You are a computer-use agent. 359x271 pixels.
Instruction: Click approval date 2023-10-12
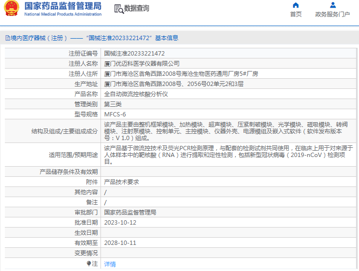point(120,223)
